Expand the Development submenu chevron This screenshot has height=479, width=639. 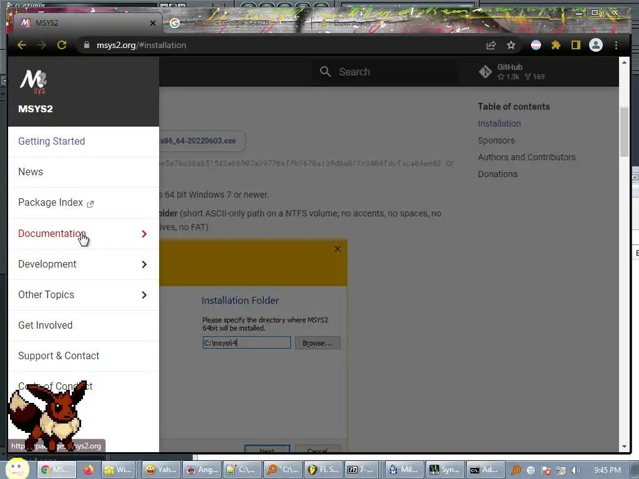(144, 264)
